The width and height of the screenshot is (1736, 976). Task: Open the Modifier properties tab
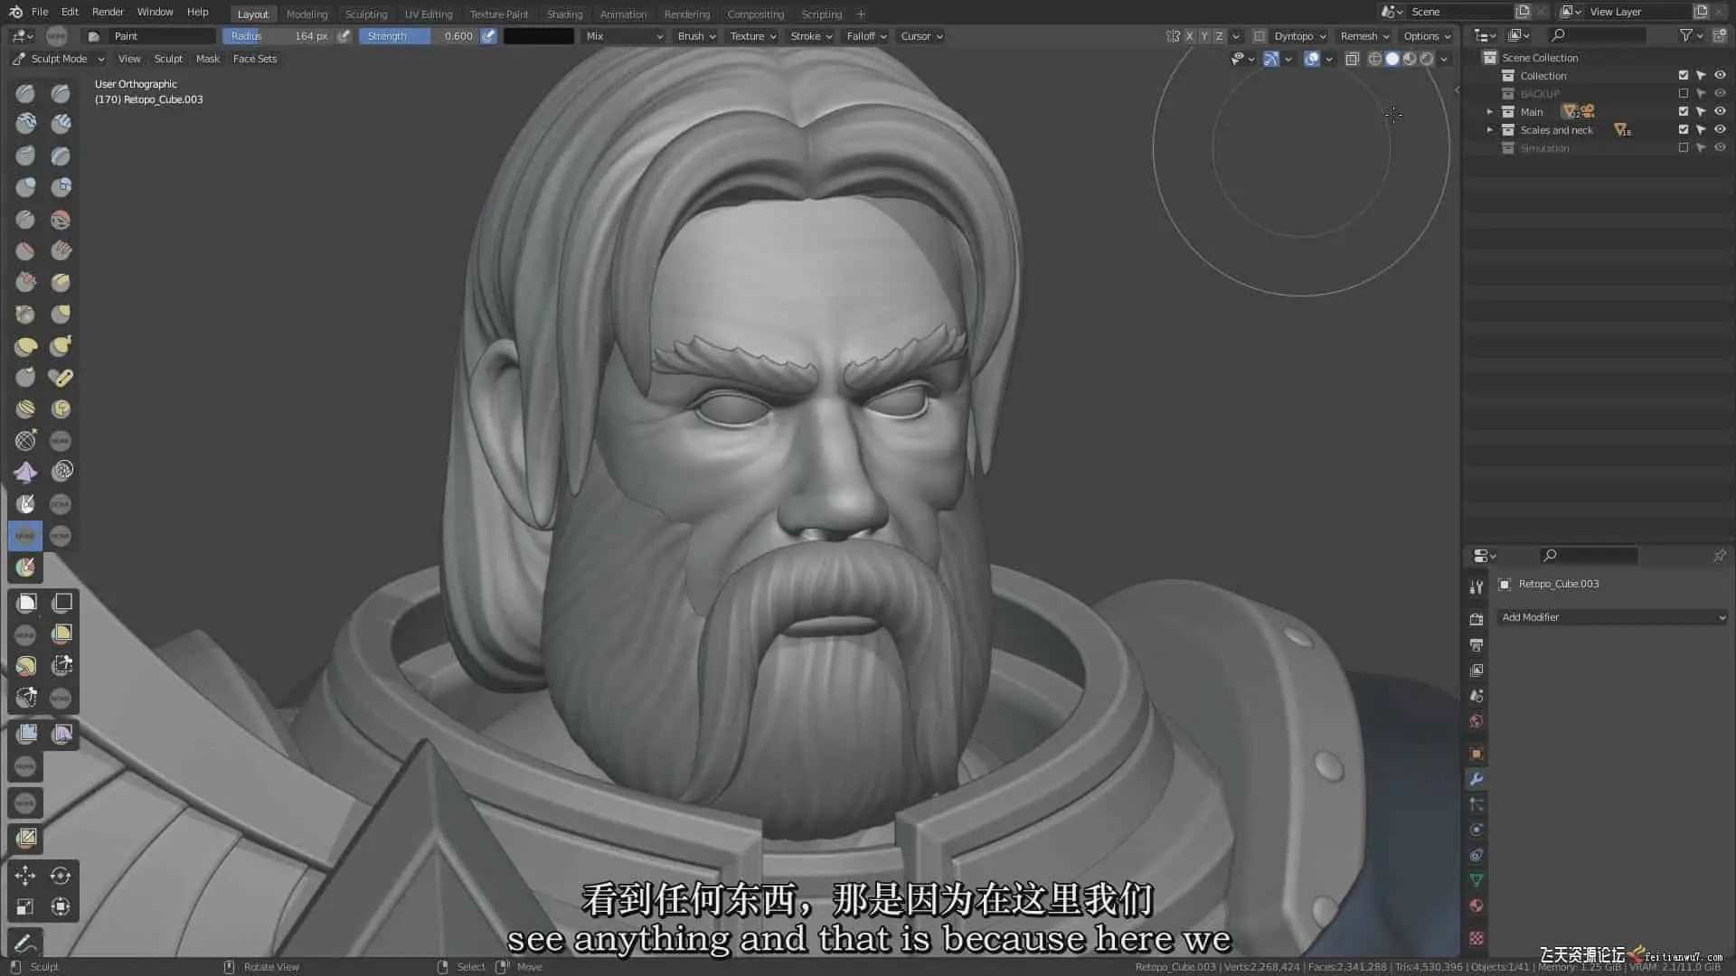[1477, 779]
